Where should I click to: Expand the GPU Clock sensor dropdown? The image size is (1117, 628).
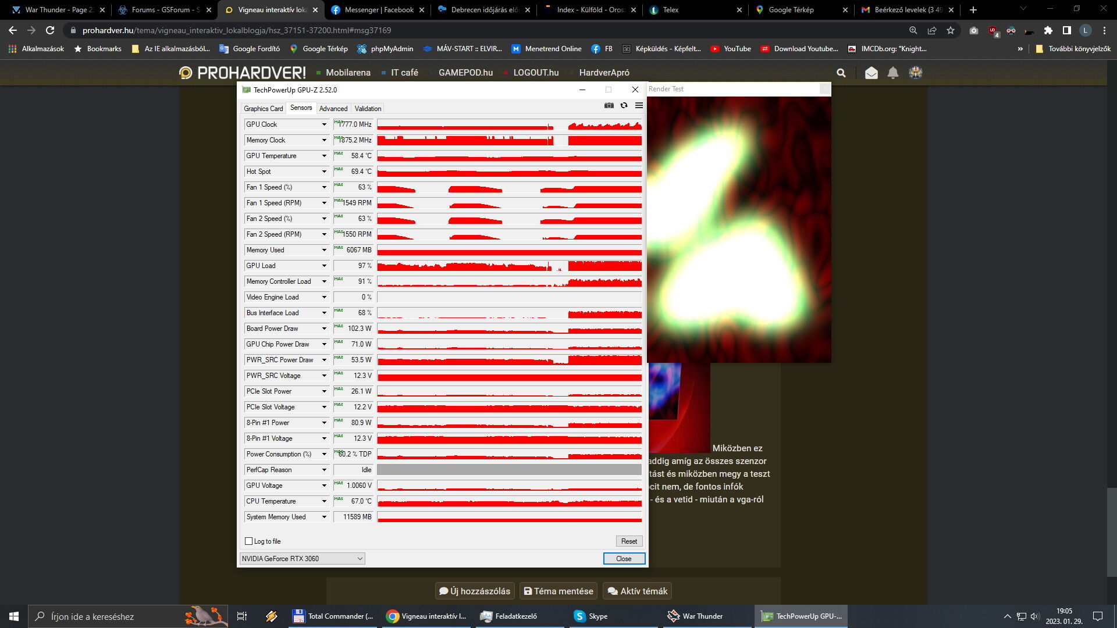click(324, 124)
